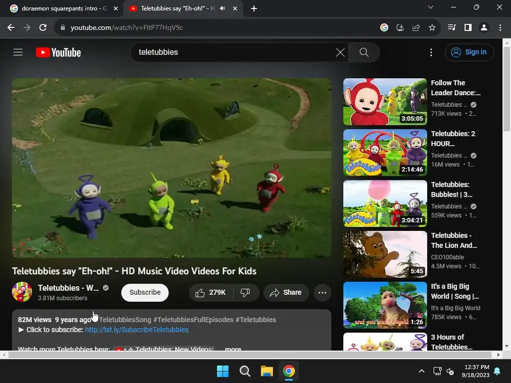This screenshot has height=383, width=511.
Task: Clear the teletubbies search text
Action: (x=340, y=52)
